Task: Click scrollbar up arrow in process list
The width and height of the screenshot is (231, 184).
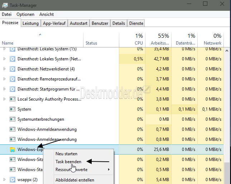Action: tap(227, 51)
